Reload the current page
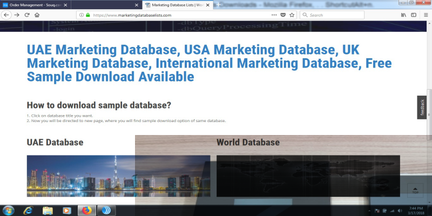 (27, 15)
